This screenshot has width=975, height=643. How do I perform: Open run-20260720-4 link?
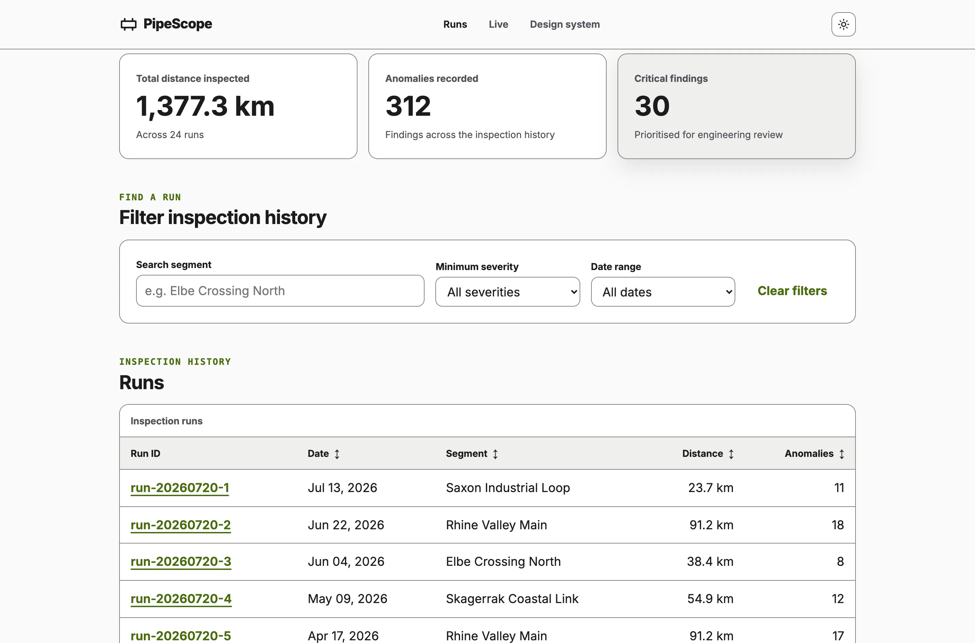(x=181, y=599)
